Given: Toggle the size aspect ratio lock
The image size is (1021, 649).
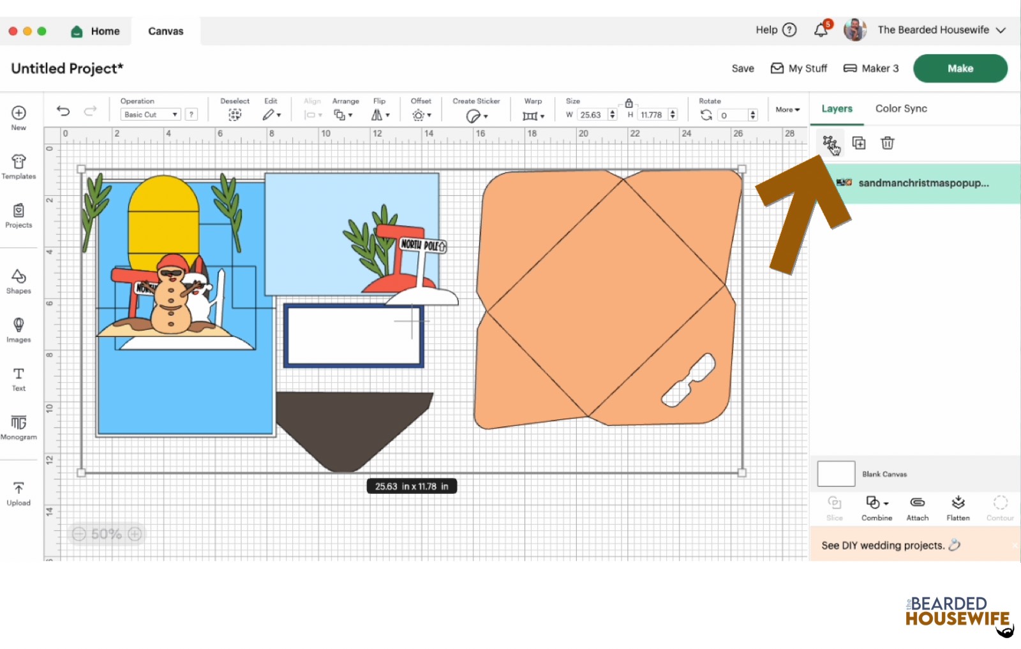Looking at the screenshot, I should [x=629, y=103].
